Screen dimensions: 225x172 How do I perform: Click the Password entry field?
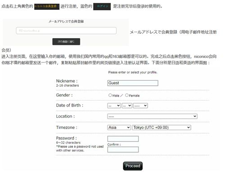coord(123,139)
